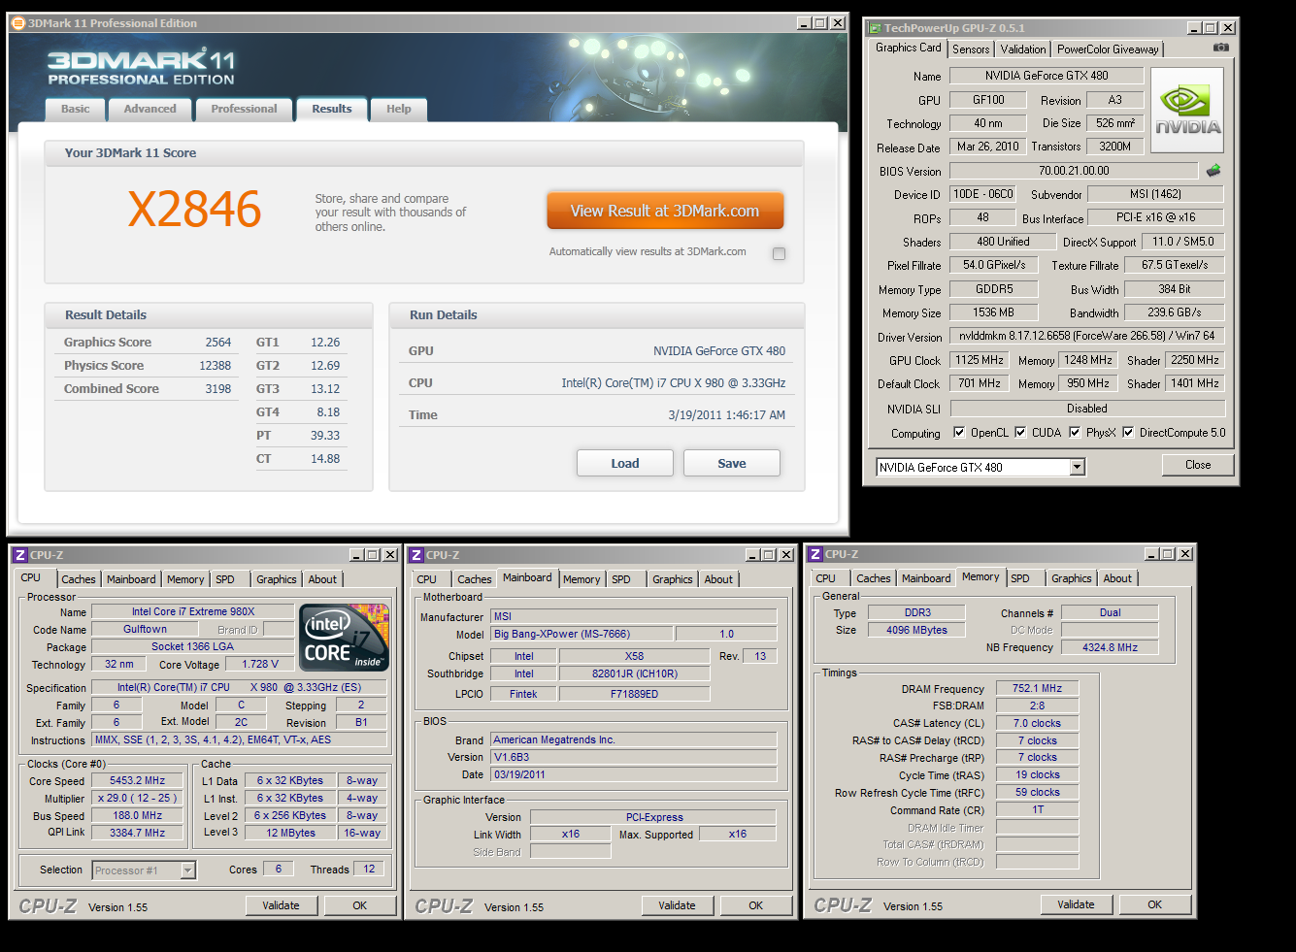
Task: Open Graphics tab in the CPU-Z motherboard window
Action: (x=672, y=579)
